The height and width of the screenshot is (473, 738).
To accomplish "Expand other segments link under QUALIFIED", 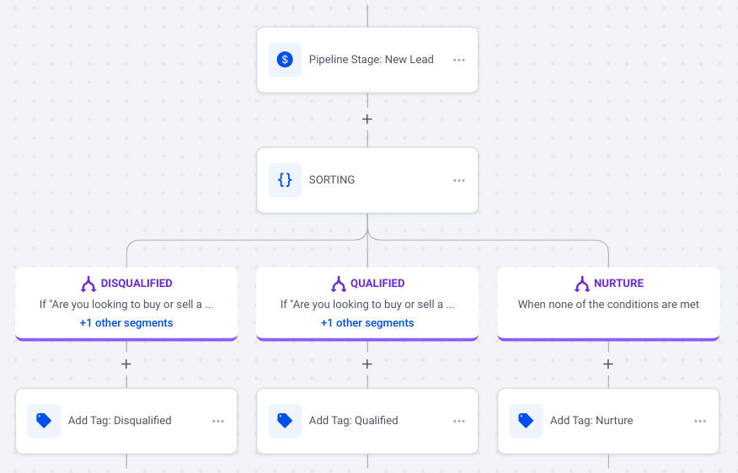I will tap(367, 323).
